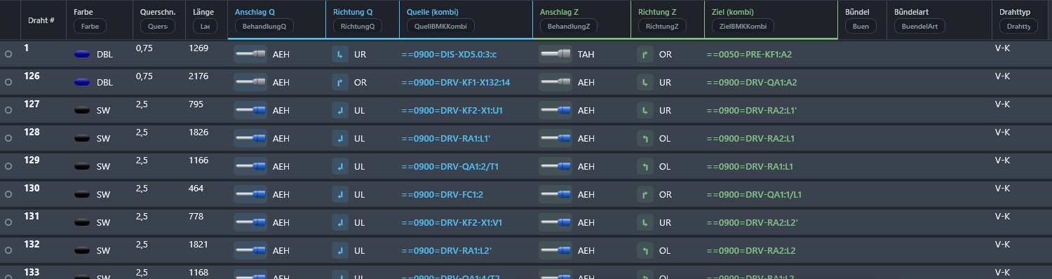
Task: Sort by the Anschlag Z column header
Action: (x=559, y=12)
